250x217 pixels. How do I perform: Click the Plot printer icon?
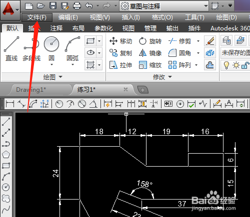click(x=77, y=6)
